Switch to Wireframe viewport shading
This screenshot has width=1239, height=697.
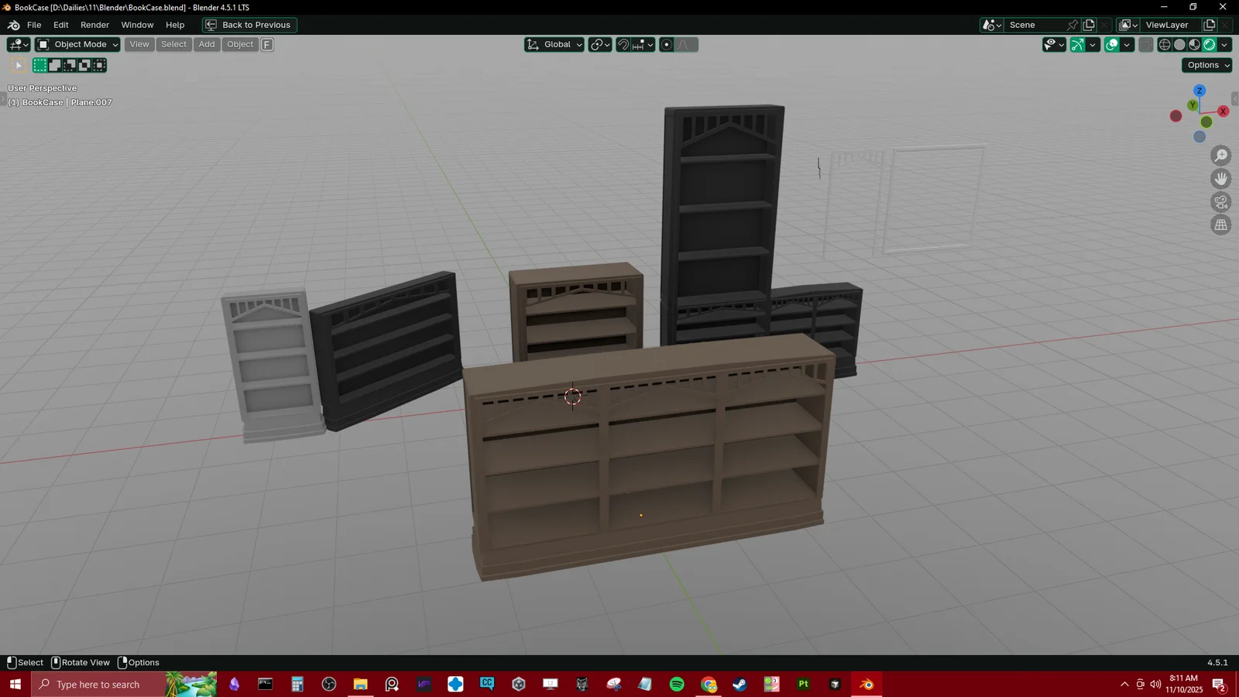coord(1165,45)
